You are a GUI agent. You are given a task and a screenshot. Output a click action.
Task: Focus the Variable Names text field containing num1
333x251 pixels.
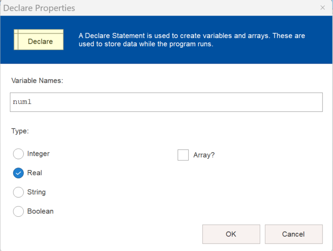(166, 102)
